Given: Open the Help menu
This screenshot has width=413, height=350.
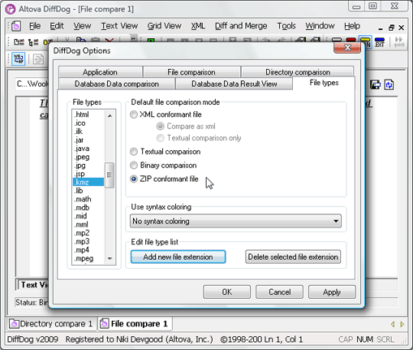Looking at the screenshot, I should tap(352, 26).
